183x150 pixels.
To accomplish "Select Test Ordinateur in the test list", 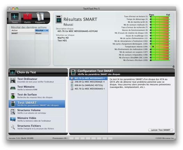I will click(x=37, y=80).
